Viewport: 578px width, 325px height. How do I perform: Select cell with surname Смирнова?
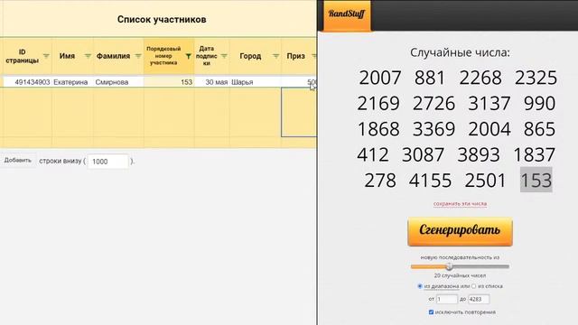118,82
